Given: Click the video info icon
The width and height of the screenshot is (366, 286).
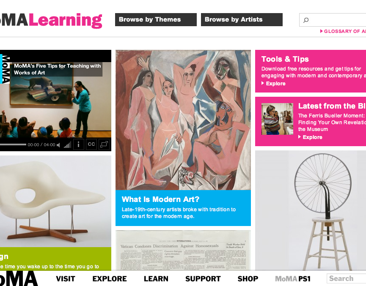Looking at the screenshot, I should (x=78, y=144).
